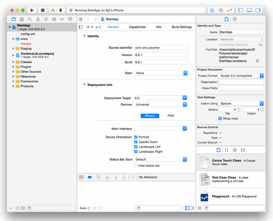This screenshot has width=273, height=221.
Task: Toggle the Navigator panel visibility
Action: (241, 10)
